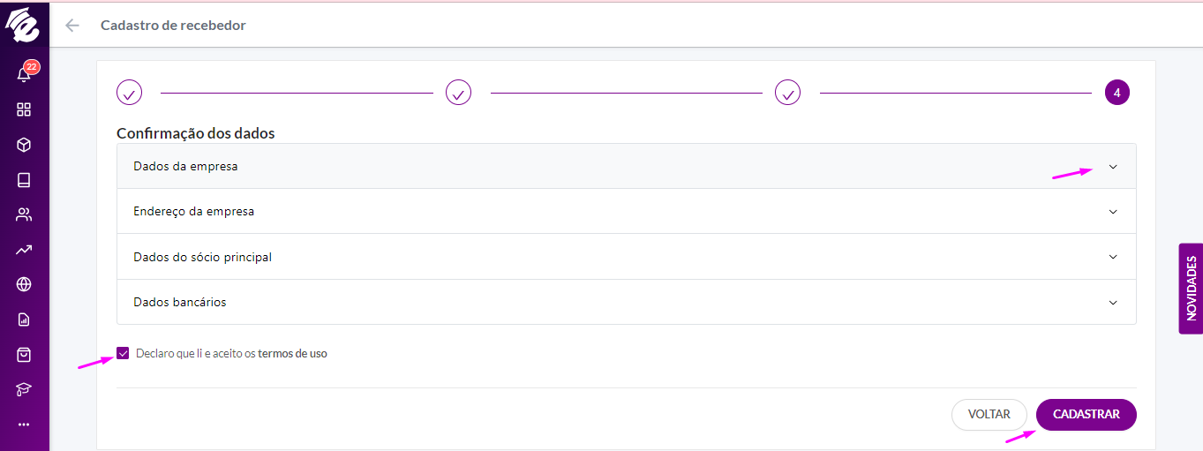The image size is (1203, 451).
Task: Open the shopping bag icon
Action: [x=24, y=355]
